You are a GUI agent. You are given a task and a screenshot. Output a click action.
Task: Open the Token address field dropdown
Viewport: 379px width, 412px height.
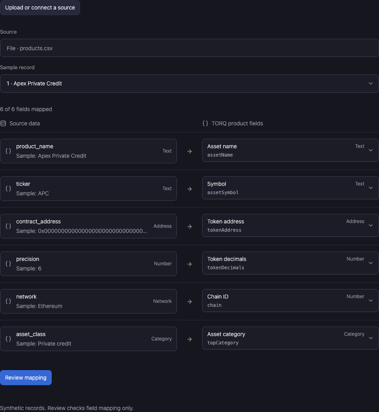point(290,225)
